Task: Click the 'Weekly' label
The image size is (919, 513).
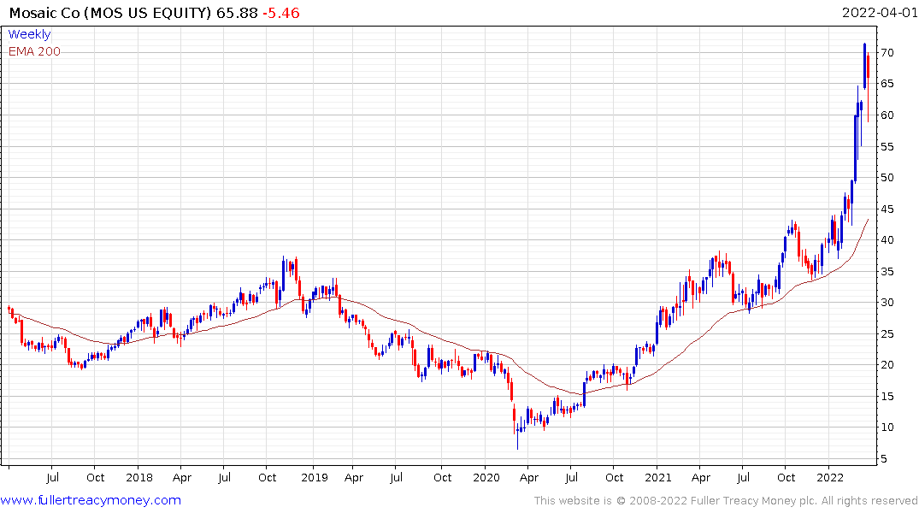Action: click(29, 34)
